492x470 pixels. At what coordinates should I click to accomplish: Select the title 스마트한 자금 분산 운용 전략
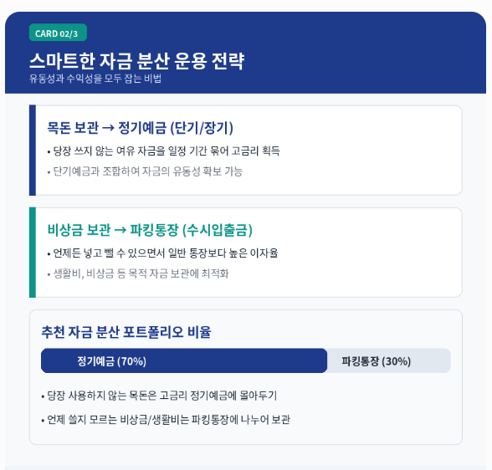[137, 60]
